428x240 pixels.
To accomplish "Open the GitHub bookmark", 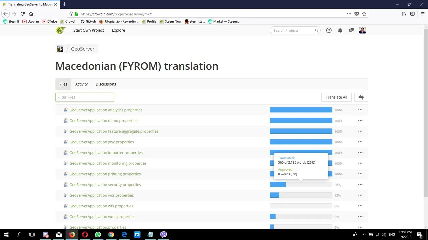I will pos(88,22).
